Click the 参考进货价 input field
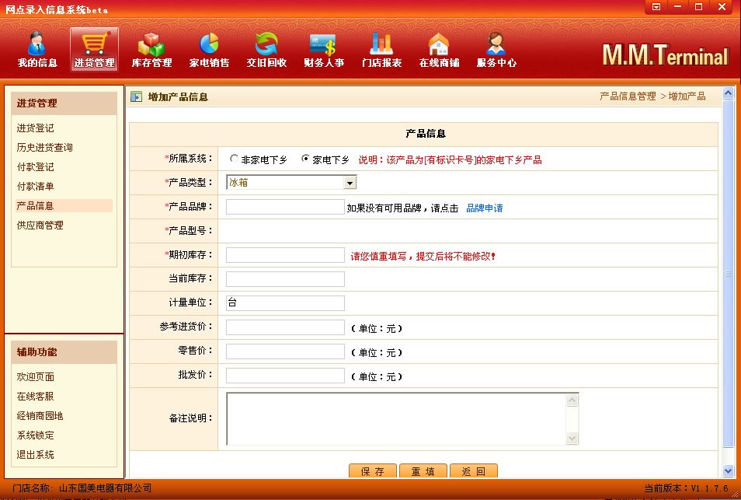The image size is (741, 500). pos(285,327)
